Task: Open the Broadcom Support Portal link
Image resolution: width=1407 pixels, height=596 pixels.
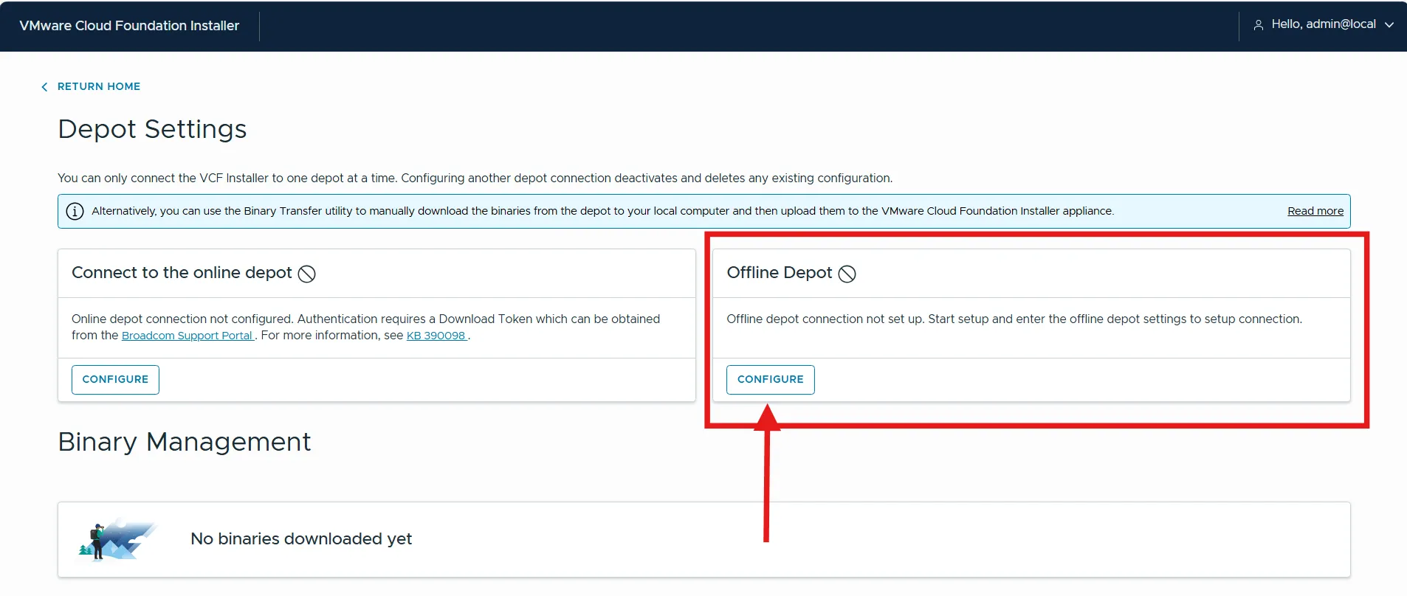Action: [188, 336]
